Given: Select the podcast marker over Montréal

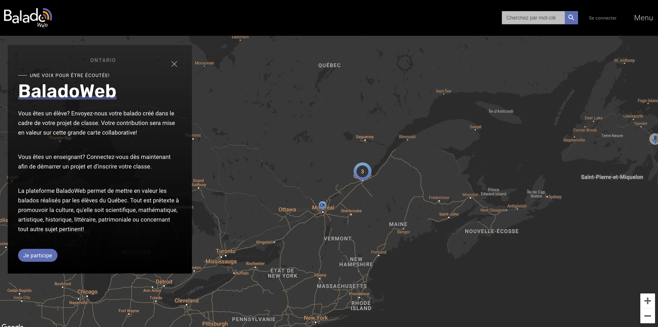Looking at the screenshot, I should pos(322,205).
